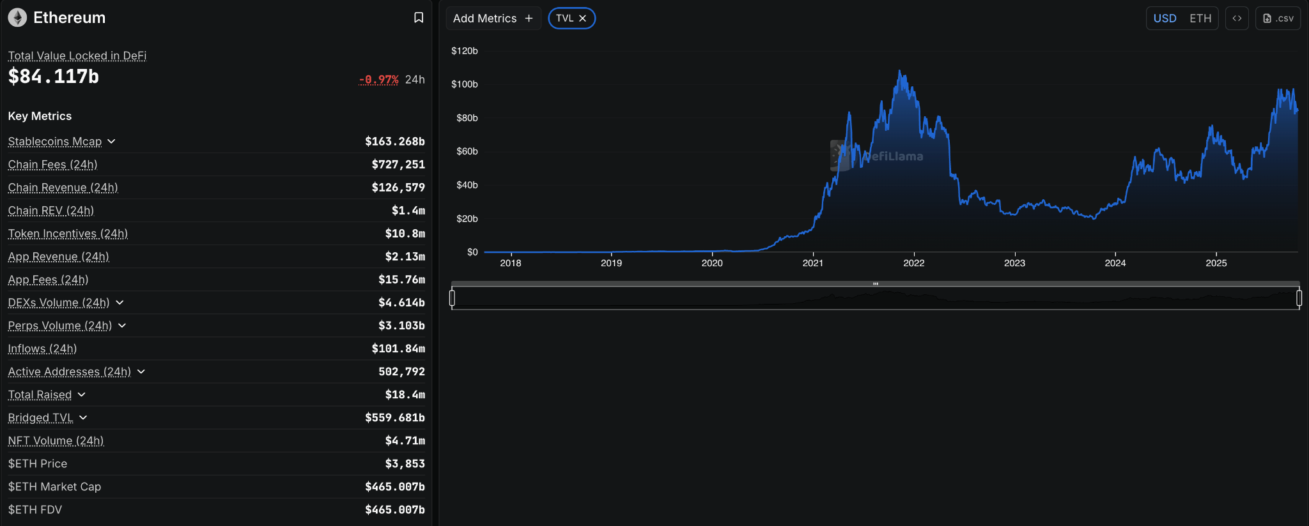Screen dimensions: 1309x526
Task: Click the $4.614b DEXs volume value
Action: coord(402,303)
